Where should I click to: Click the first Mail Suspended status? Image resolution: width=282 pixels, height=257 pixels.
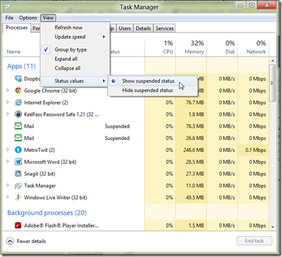coord(117,127)
